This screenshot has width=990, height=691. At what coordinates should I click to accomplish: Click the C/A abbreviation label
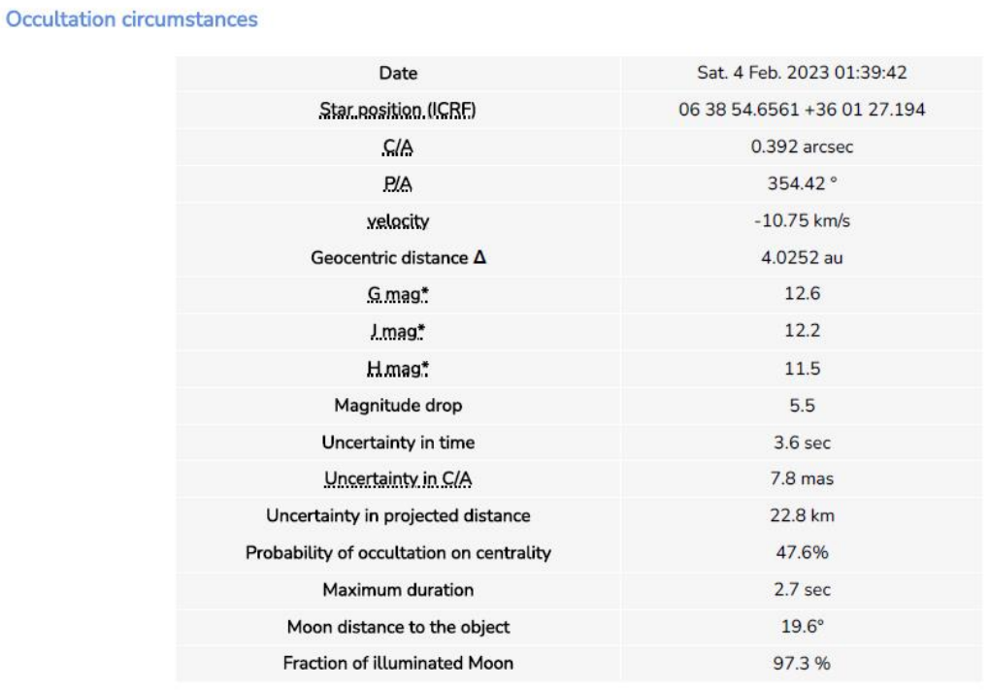[398, 148]
